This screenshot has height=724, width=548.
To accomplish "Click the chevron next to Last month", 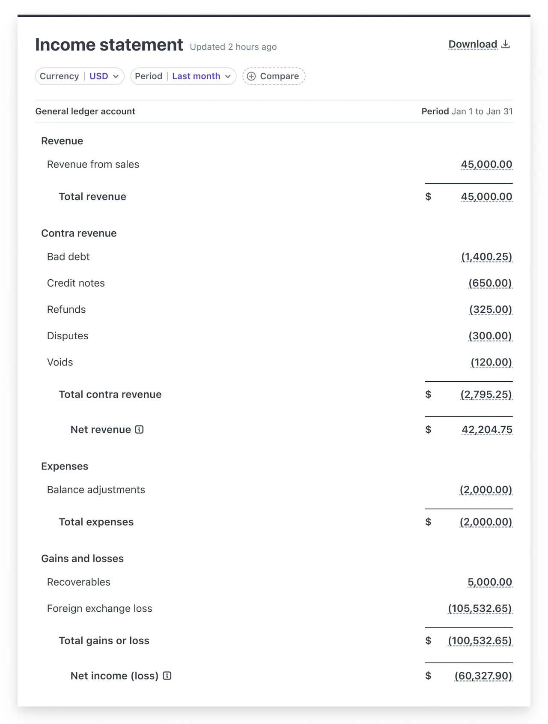I will coord(228,76).
